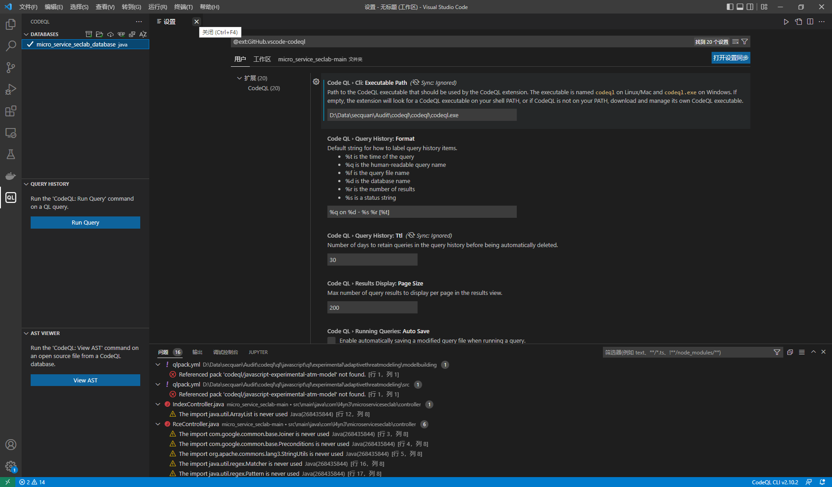Click CodeQL CLI v2.10.2 in status bar
The height and width of the screenshot is (487, 832).
tap(775, 482)
